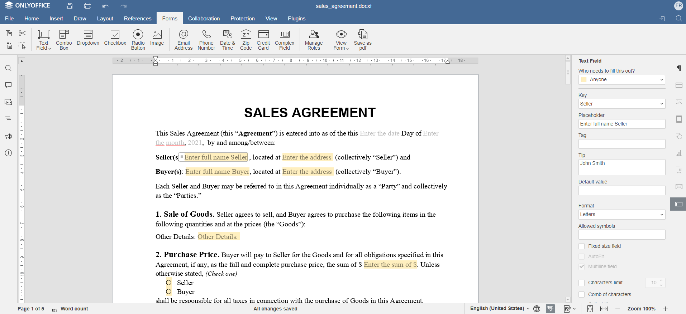Insert a Complex Field
Viewport: 686px width, 314px height.
tap(285, 39)
